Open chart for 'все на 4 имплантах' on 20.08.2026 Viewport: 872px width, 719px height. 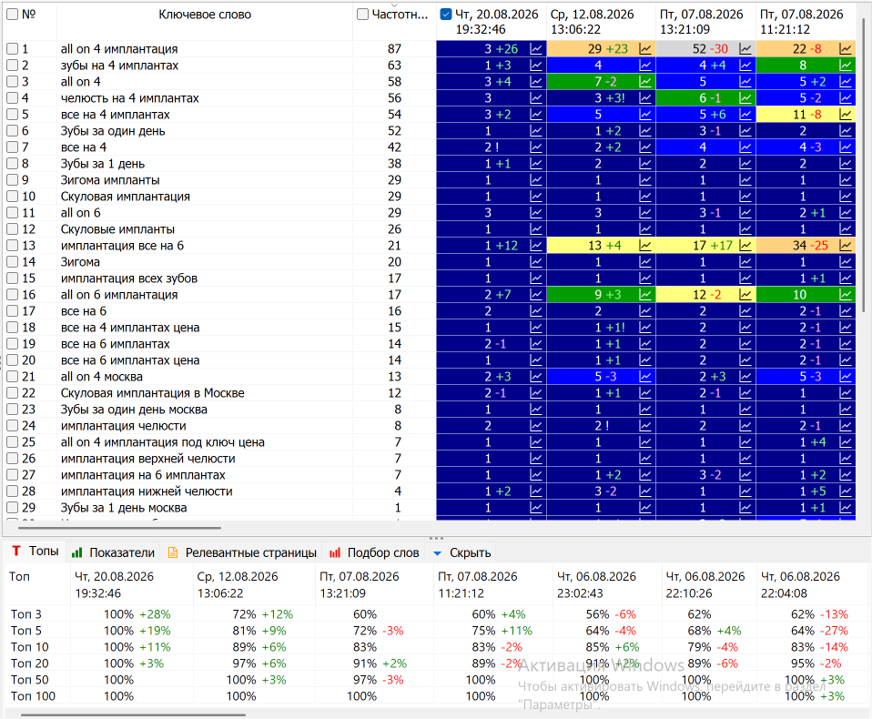[x=535, y=115]
